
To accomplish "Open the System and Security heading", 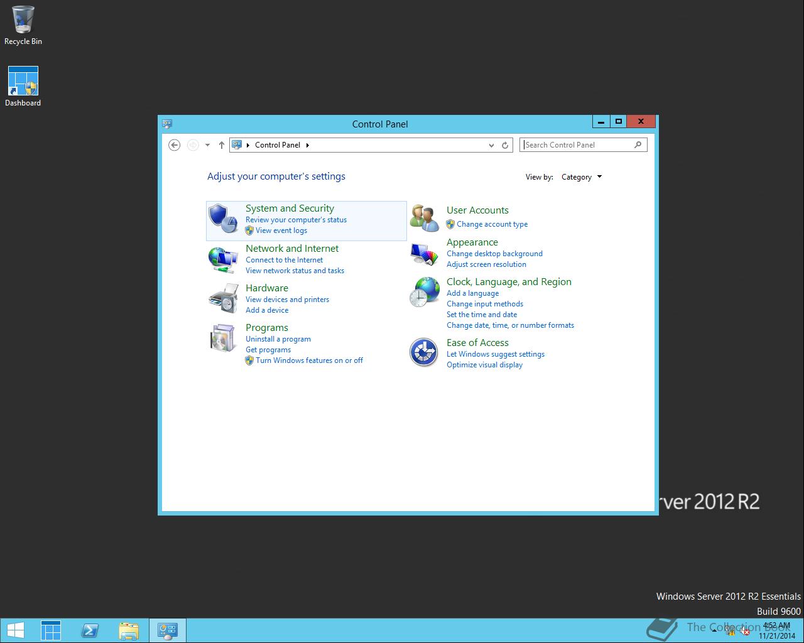I will coord(290,208).
